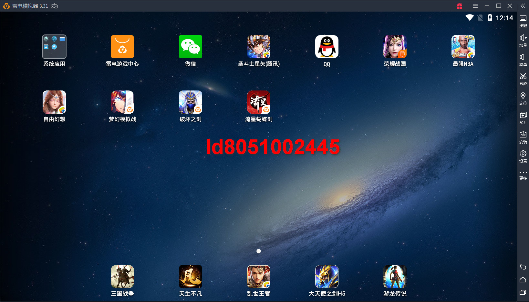Open the hamburger menu in title bar
This screenshot has width=529, height=302.
pos(475,6)
